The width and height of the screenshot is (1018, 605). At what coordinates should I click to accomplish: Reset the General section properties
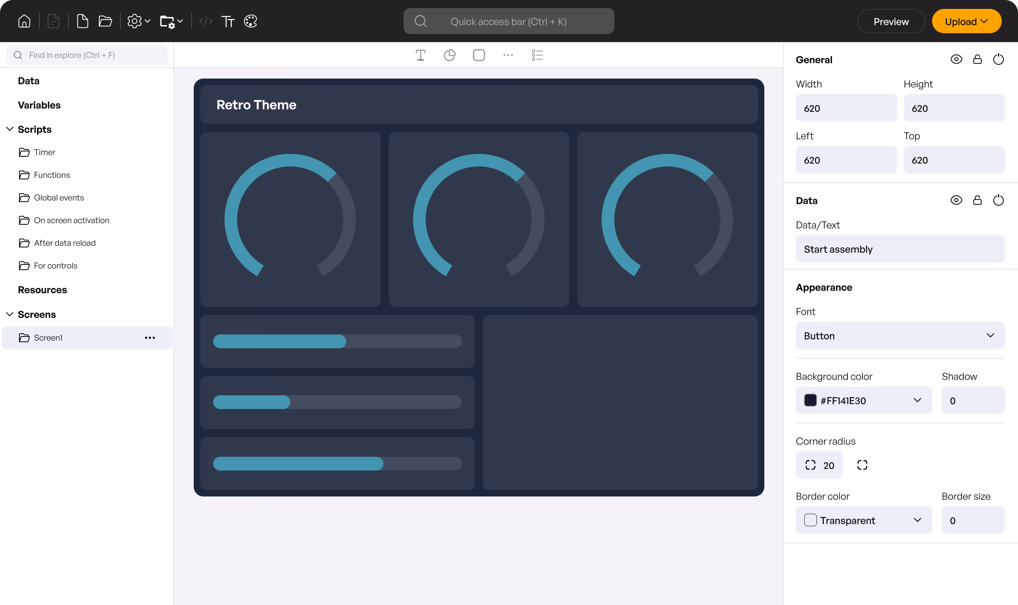click(x=999, y=60)
